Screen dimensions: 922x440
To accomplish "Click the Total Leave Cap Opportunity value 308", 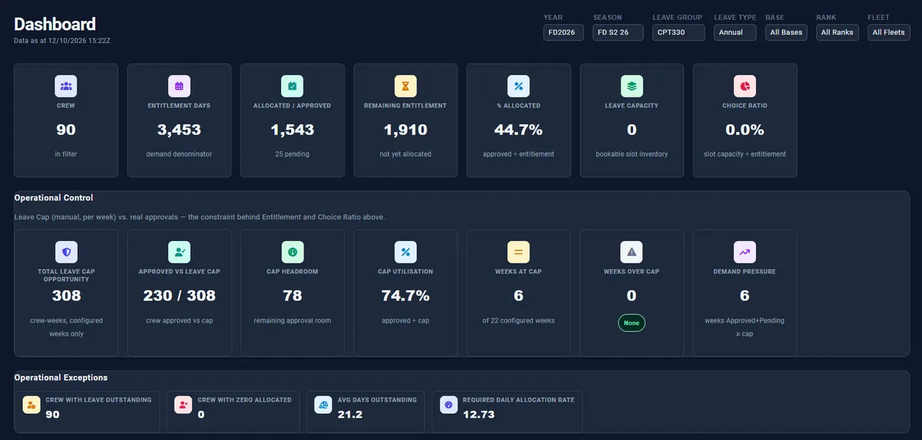I will click(66, 296).
